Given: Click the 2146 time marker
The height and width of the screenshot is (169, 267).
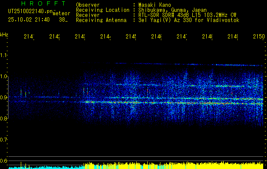Looking at the screenshot, I should (156, 37).
